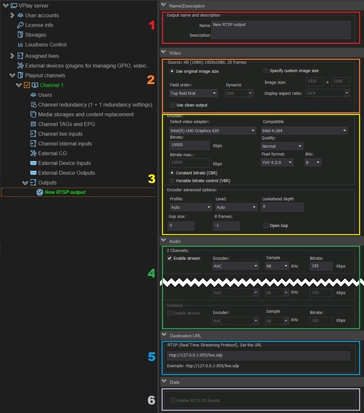The width and height of the screenshot is (364, 413).
Task: Click the Playout channels icon
Action: 20,75
